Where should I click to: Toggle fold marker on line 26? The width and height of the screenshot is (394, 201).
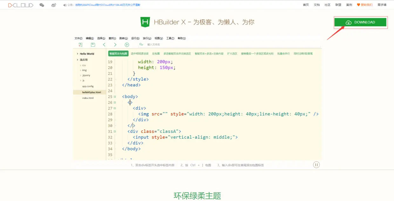click(115, 102)
